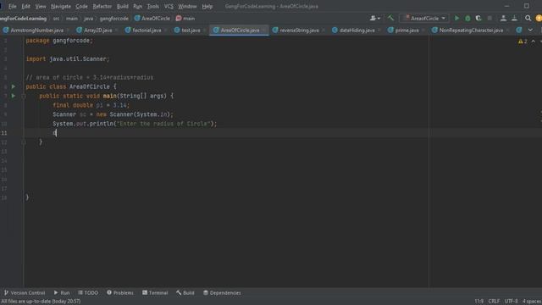
Task: Click the 'import java.util.Scanner;' code line
Action: (x=68, y=59)
